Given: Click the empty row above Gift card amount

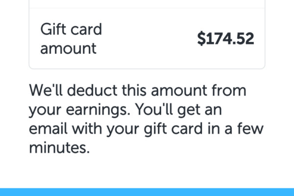Looking at the screenshot, I should point(147,4).
